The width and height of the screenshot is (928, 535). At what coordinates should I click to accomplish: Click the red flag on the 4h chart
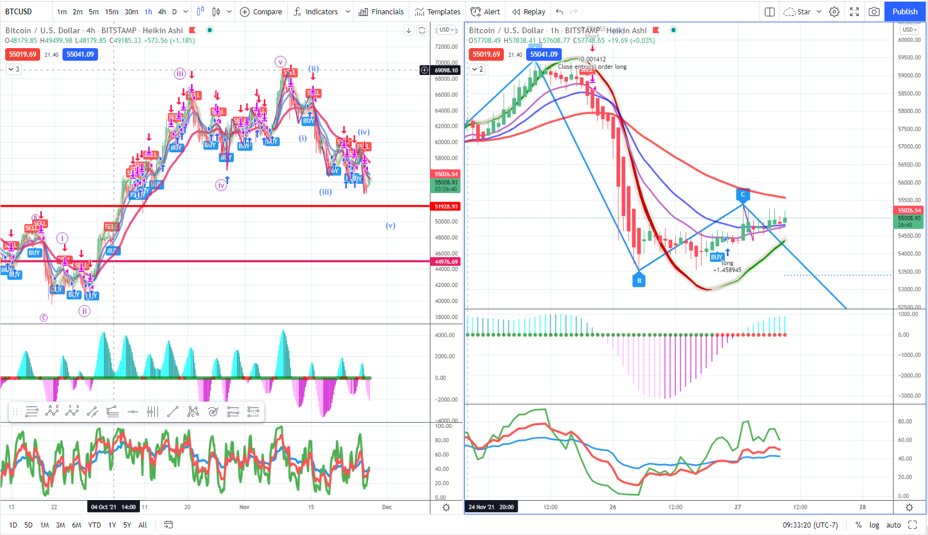pyautogui.click(x=193, y=30)
